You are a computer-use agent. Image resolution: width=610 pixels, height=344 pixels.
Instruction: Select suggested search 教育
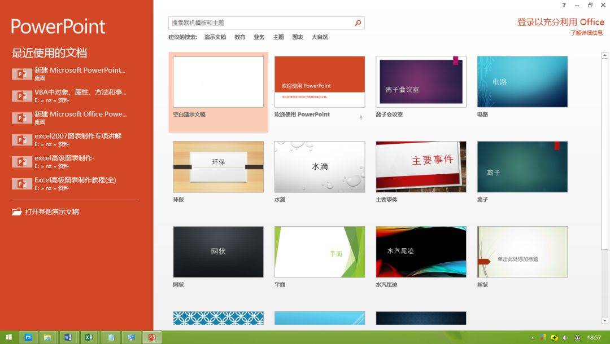239,37
